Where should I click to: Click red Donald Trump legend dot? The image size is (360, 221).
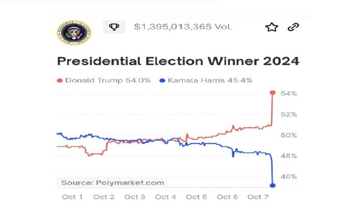pos(59,80)
